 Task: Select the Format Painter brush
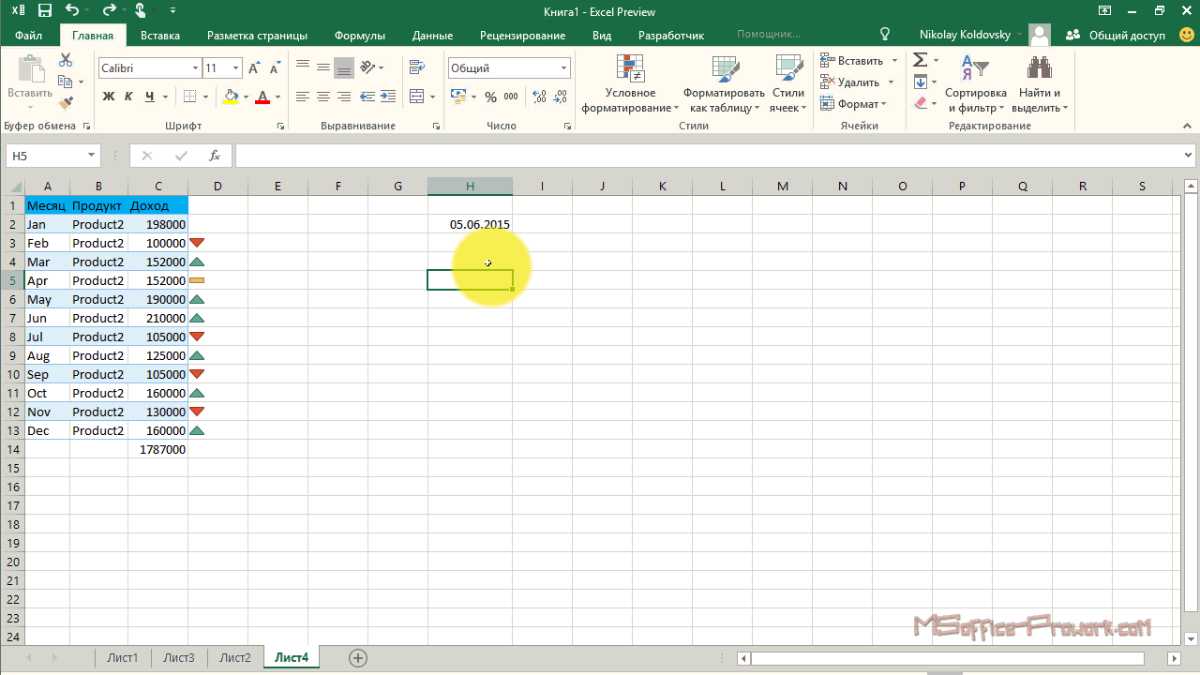[x=66, y=103]
